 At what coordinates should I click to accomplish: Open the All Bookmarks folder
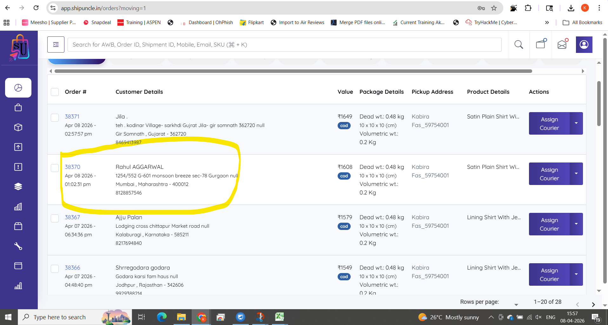pos(582,22)
